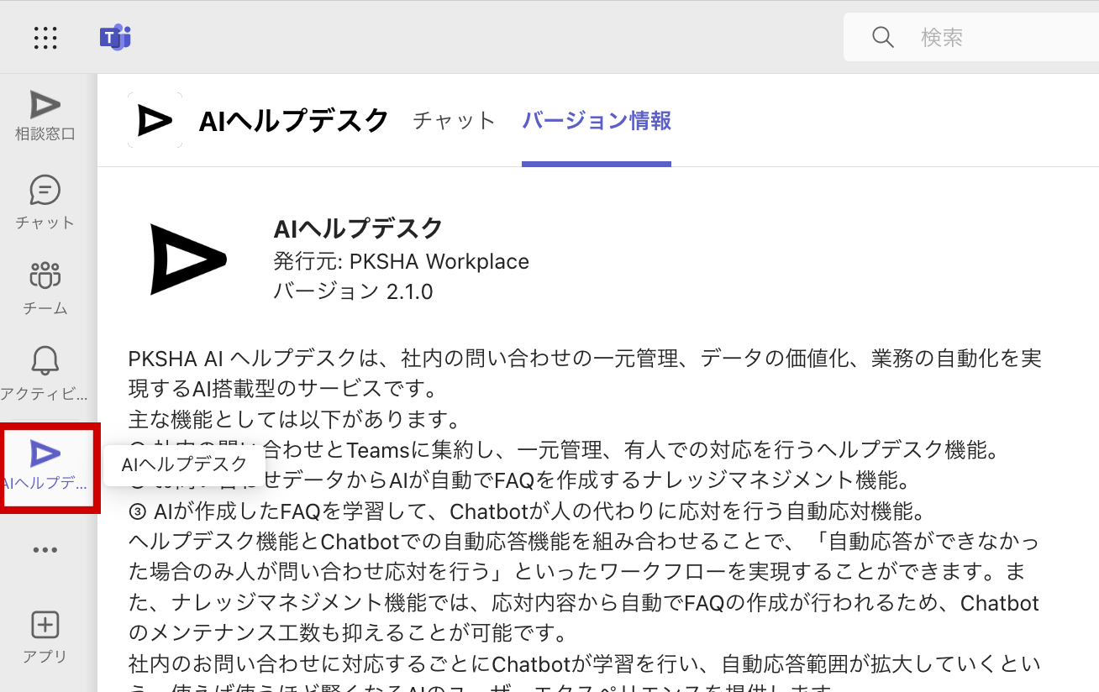The image size is (1099, 692).
Task: Click the search magnifier icon
Action: pyautogui.click(x=882, y=37)
